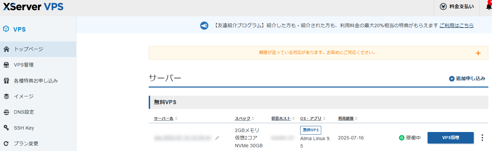Screen dimensions: 492x151
Task: Click the VPS cube icon in sidebar
Action: [x=6, y=29]
